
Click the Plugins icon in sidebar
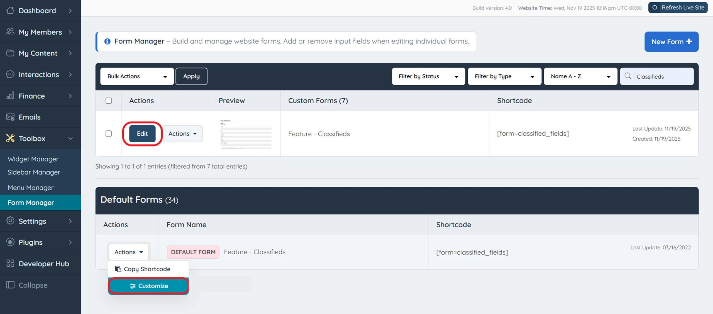coord(10,242)
